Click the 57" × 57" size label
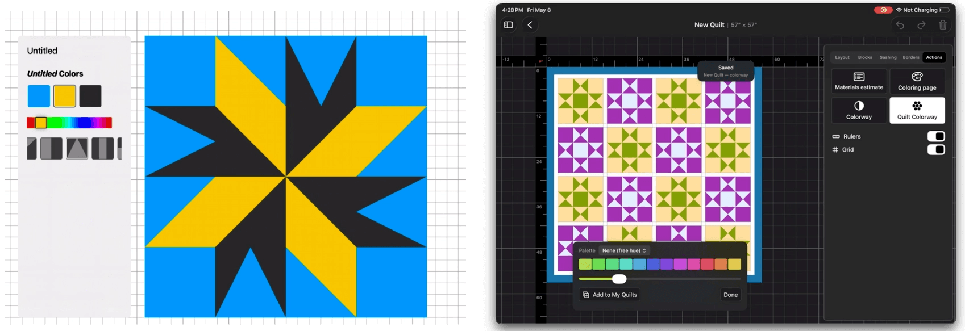This screenshot has width=965, height=331. point(744,25)
